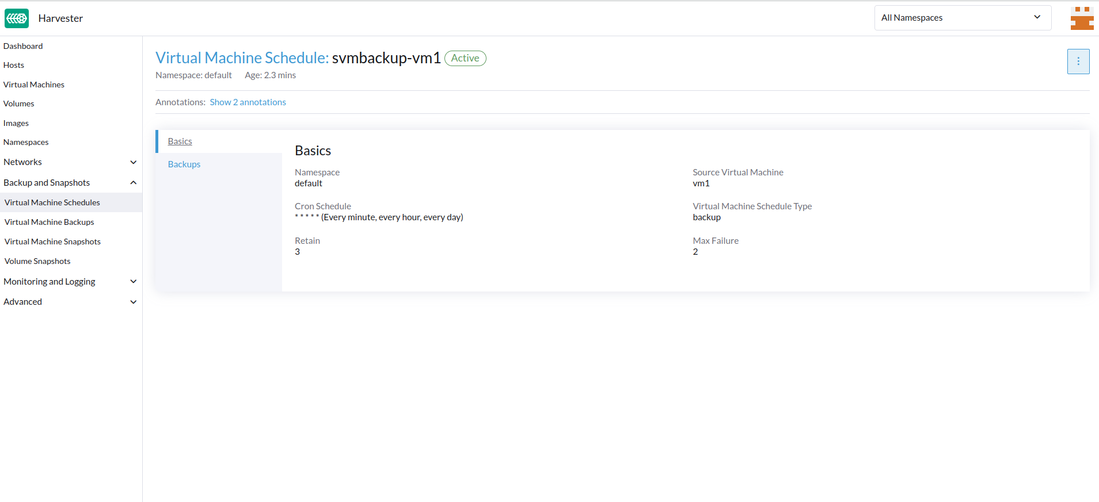Open Virtual Machines in sidebar
This screenshot has height=502, width=1099.
point(34,85)
